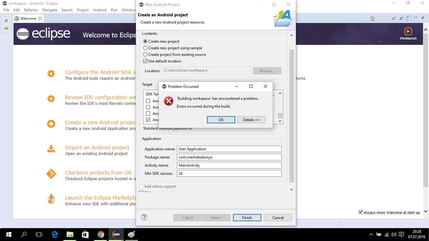Select the Create new project radio button
429x241 pixels.
(145, 41)
